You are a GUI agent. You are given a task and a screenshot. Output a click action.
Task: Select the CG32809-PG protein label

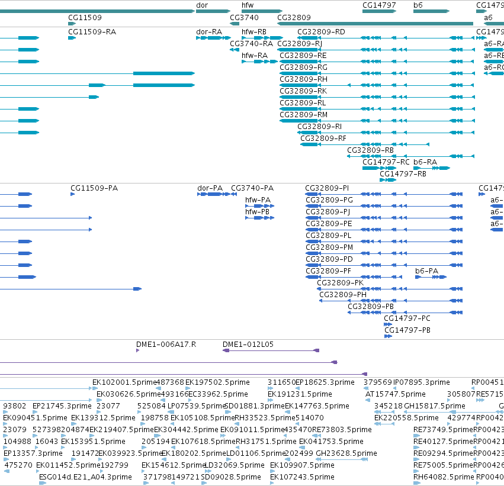pyautogui.click(x=329, y=200)
